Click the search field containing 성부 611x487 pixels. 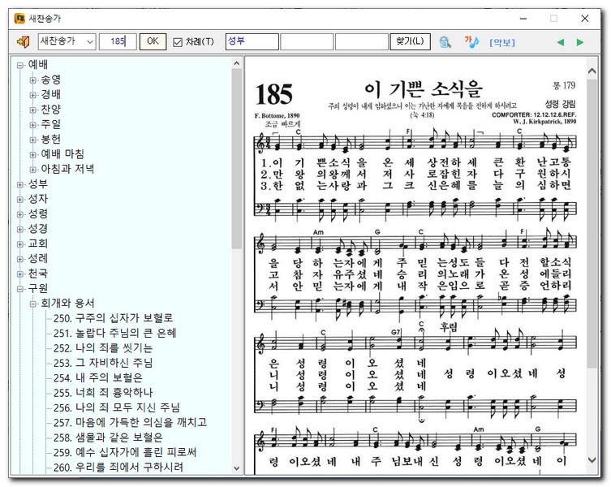(x=252, y=41)
